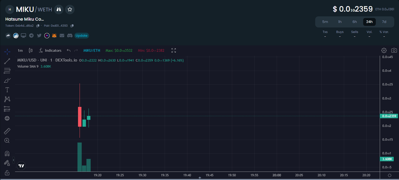Screen dimensions: 399x180
Task: Select the 24h stats timeframe
Action: click(x=369, y=22)
